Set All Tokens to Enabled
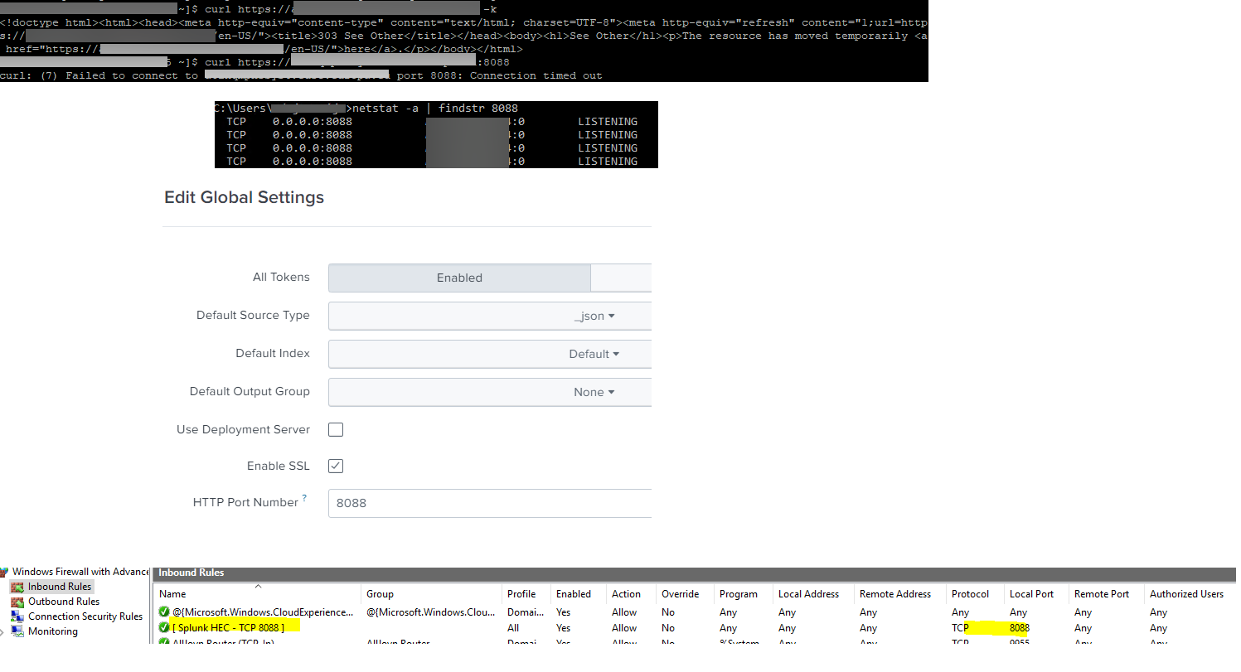Screen dimensions: 1241x672 pos(459,278)
